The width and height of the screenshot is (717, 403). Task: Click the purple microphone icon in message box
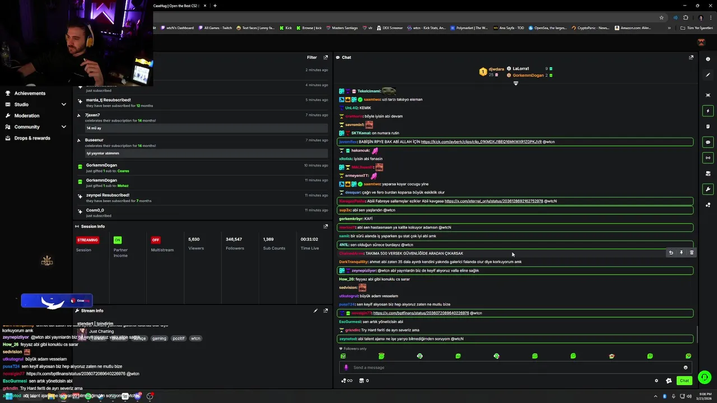tap(346, 367)
